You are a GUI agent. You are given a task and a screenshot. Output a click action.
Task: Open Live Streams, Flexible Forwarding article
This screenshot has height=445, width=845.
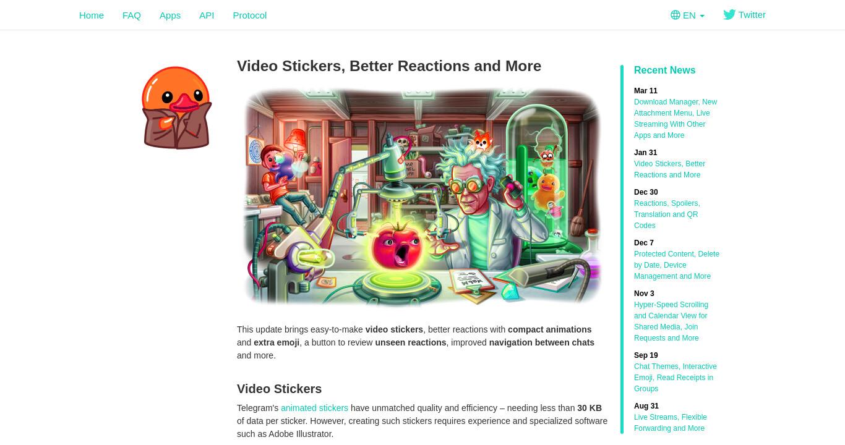pyautogui.click(x=671, y=423)
